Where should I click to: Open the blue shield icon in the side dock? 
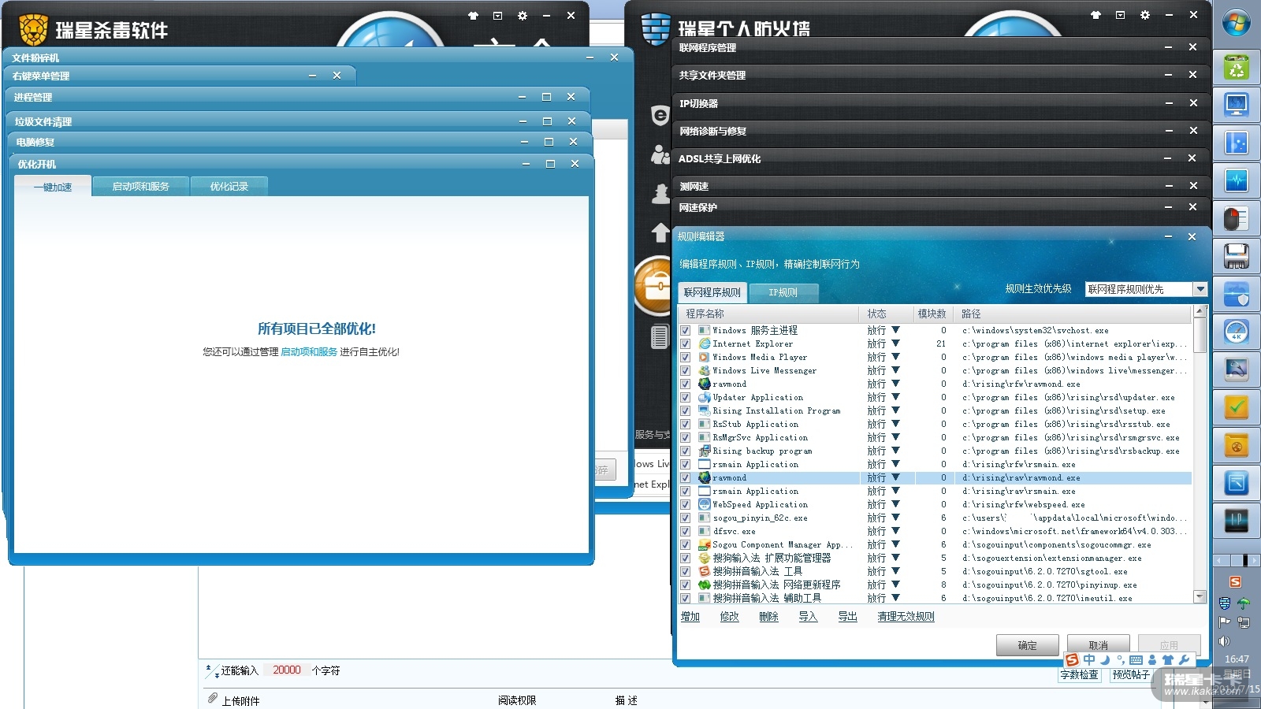(x=1236, y=294)
